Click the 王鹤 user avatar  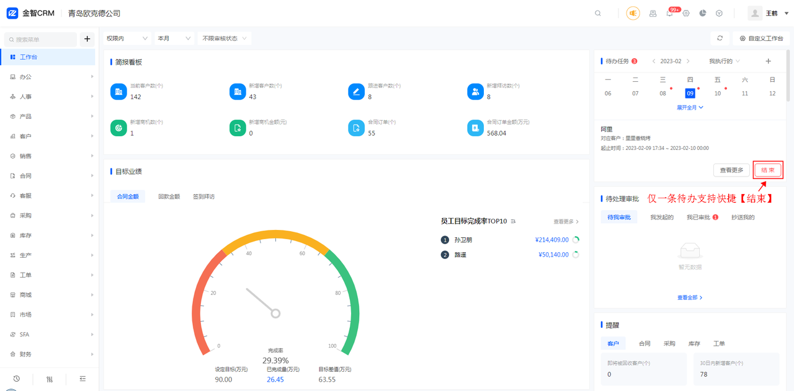tap(755, 13)
